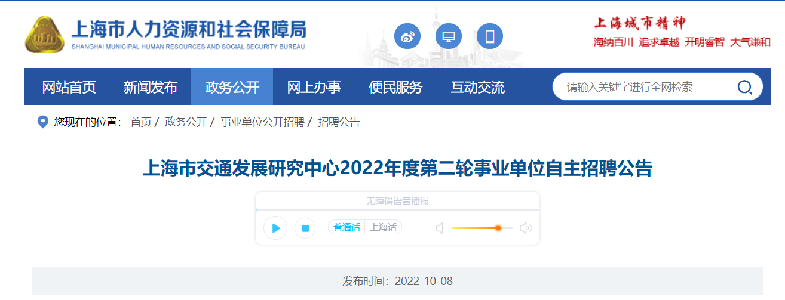Go to 事业单位公开招聘 breadcrumb link
Viewport: 785px width, 300px height.
262,122
